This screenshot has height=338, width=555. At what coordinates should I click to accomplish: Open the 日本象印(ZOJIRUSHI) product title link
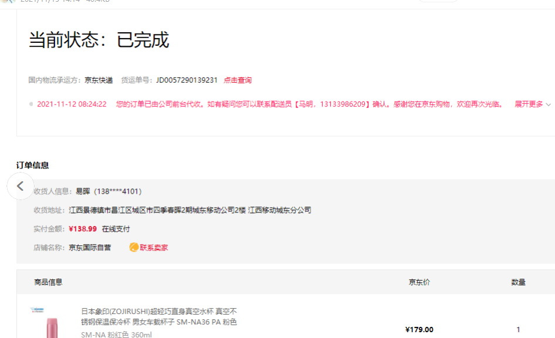pos(159,317)
